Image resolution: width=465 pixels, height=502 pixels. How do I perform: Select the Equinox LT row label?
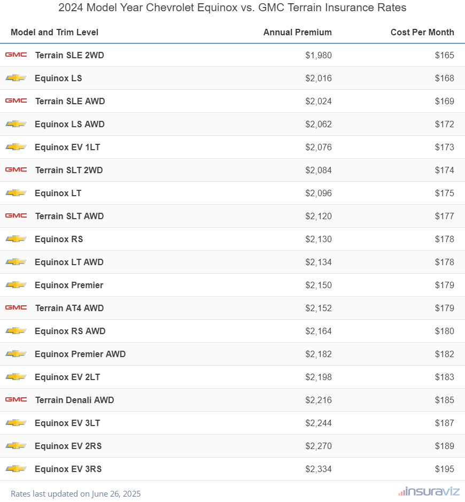pos(58,193)
